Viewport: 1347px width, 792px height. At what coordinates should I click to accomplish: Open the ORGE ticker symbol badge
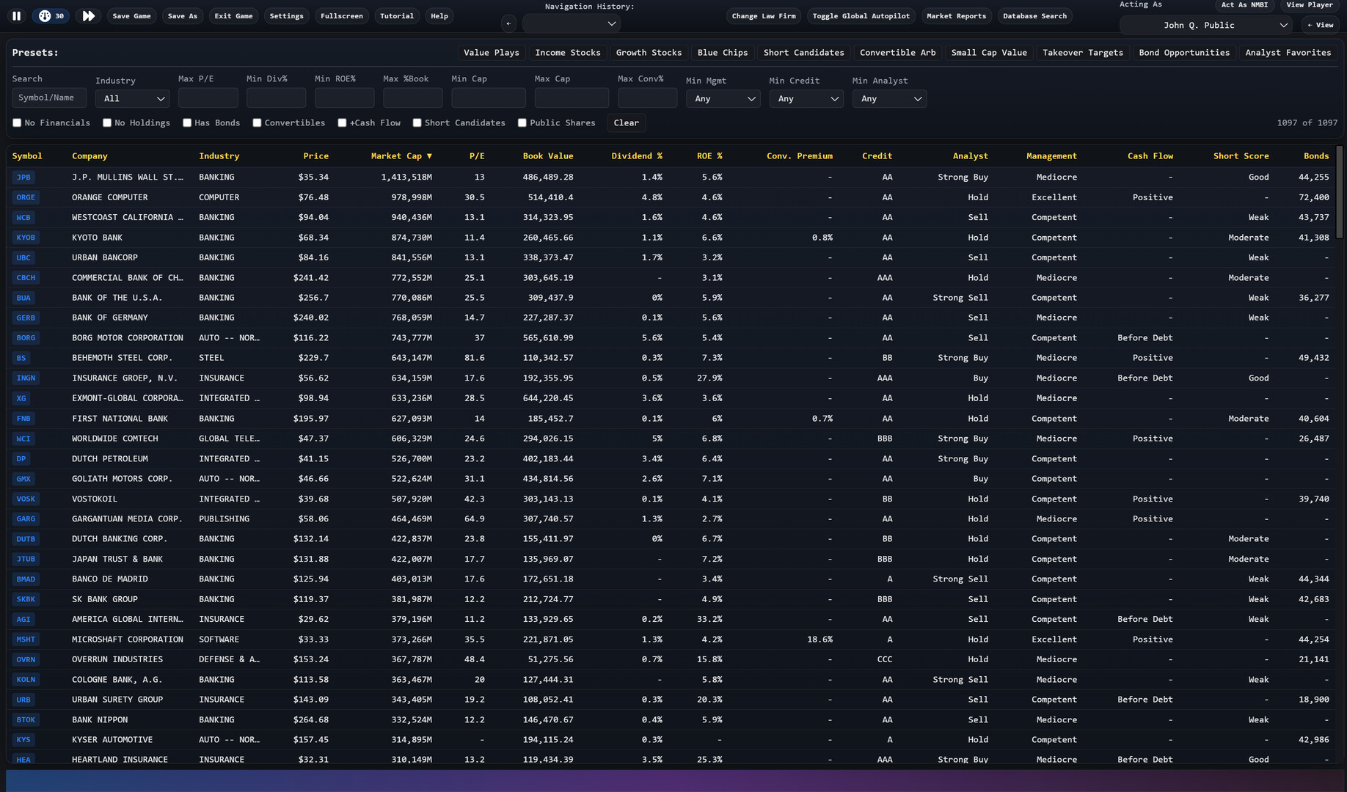(26, 197)
